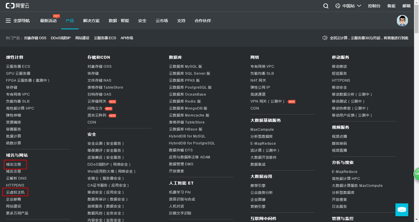This screenshot has height=222, width=419.
Task: Click the speaker announcement icon
Action: pos(325,38)
